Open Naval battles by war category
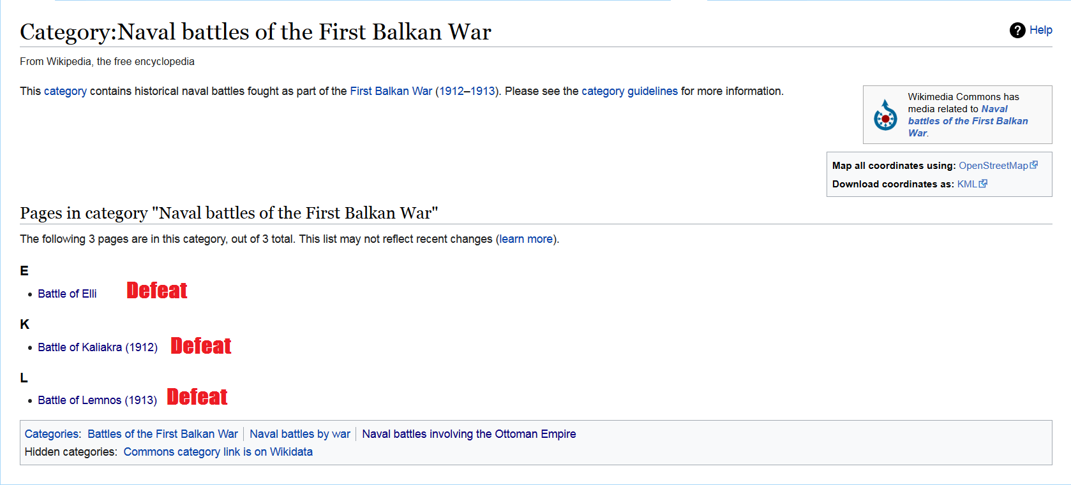The height and width of the screenshot is (485, 1071). tap(300, 434)
